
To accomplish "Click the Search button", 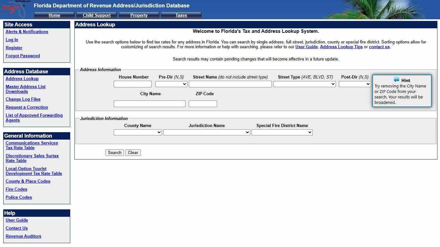I will point(114,152).
